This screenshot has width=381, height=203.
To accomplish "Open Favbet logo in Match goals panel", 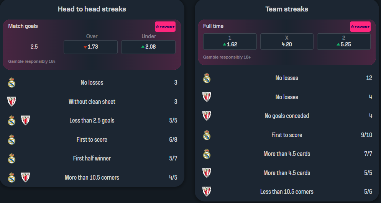I will (165, 26).
